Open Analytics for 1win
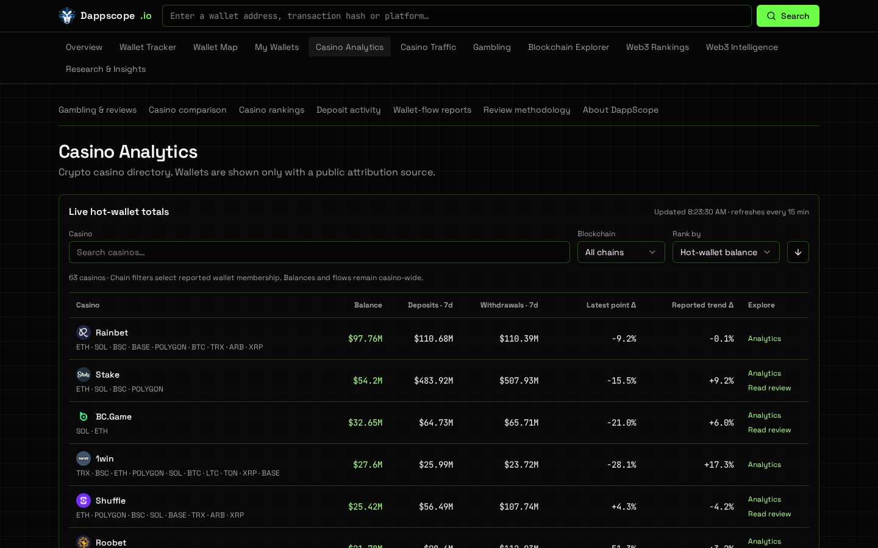878x548 pixels. (x=765, y=465)
